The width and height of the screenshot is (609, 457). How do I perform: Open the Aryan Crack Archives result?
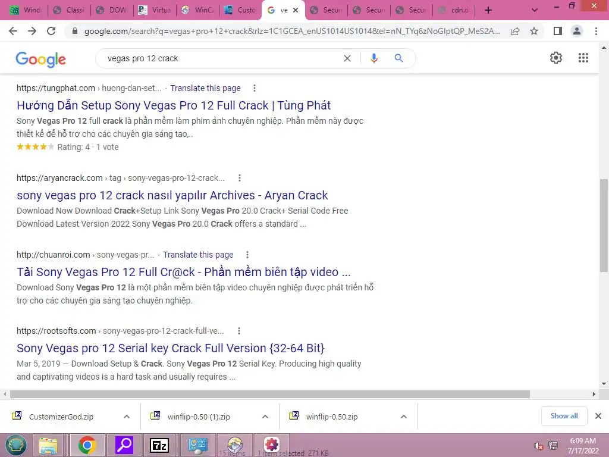click(172, 195)
